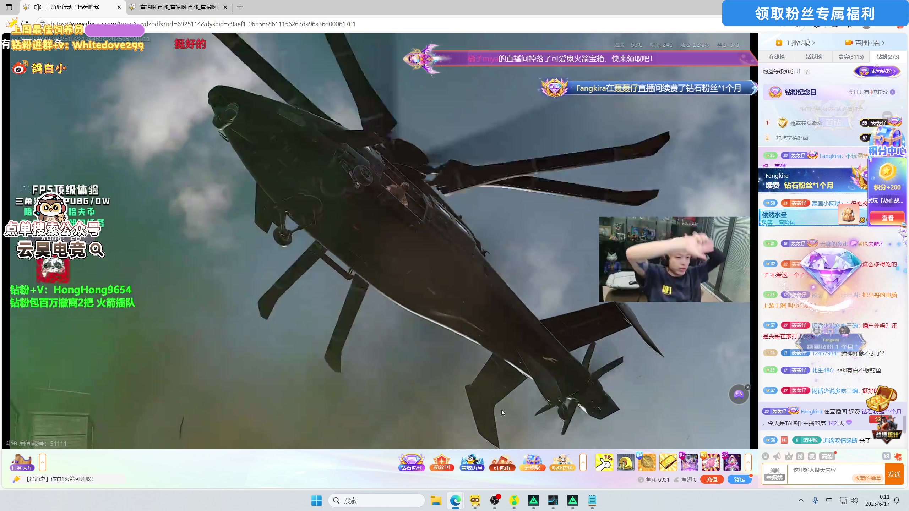Toggle the 粉丝等级排序 sort order

click(799, 71)
